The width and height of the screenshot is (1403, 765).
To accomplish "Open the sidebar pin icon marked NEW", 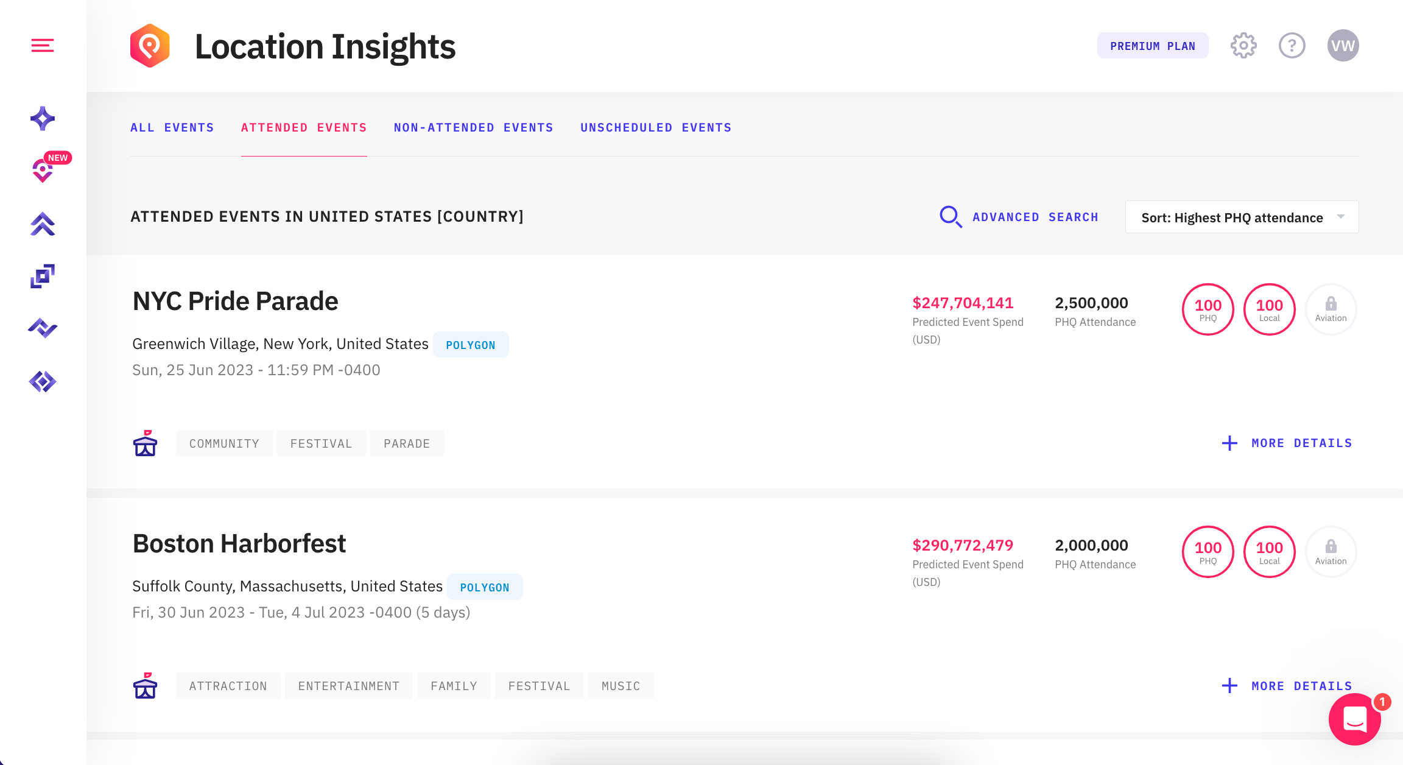I will (x=43, y=171).
